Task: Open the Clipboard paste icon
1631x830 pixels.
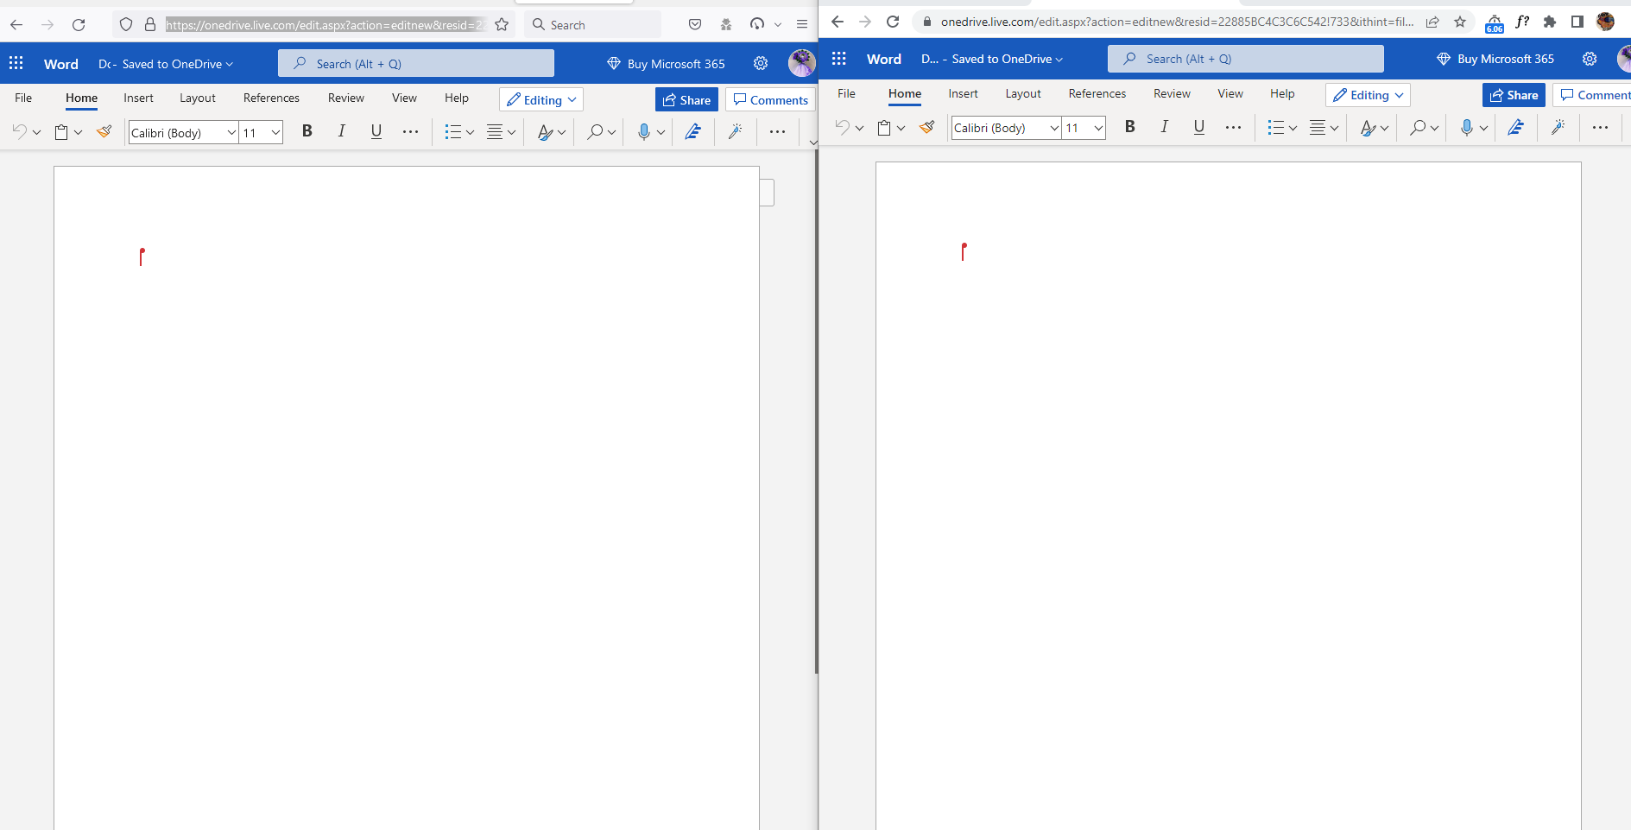Action: tap(60, 131)
